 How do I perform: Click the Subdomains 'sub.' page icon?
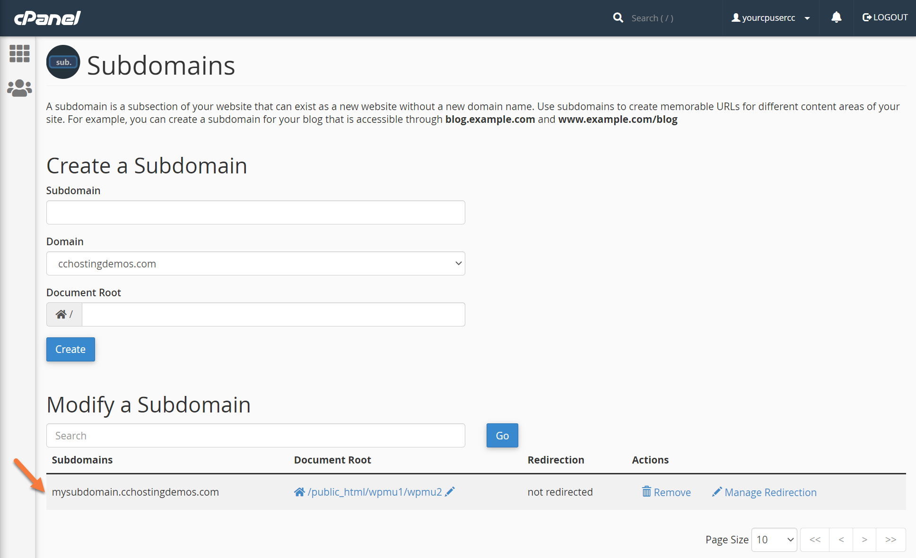point(63,62)
